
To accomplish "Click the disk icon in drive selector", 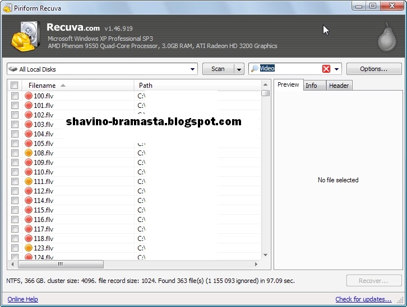I will point(13,69).
